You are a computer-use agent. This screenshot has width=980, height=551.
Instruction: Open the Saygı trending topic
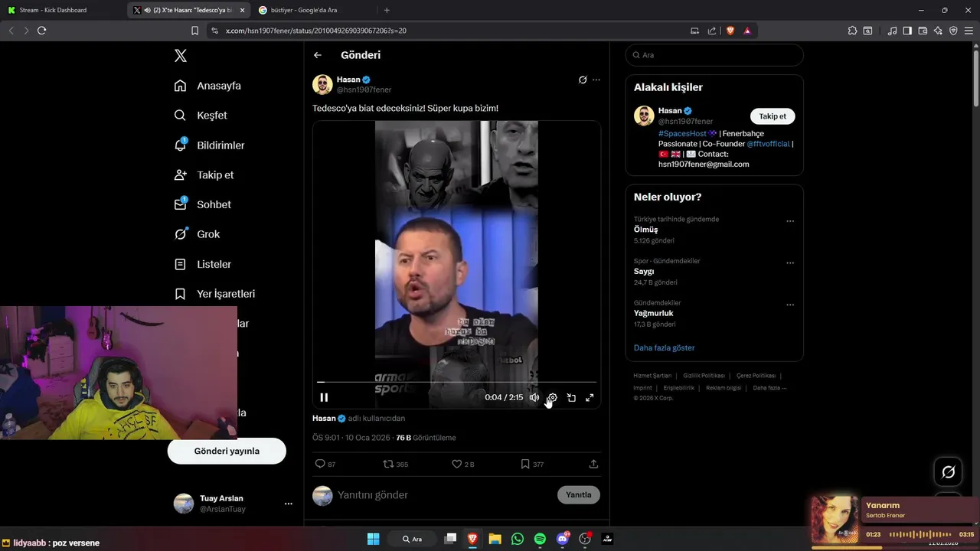[x=644, y=272]
